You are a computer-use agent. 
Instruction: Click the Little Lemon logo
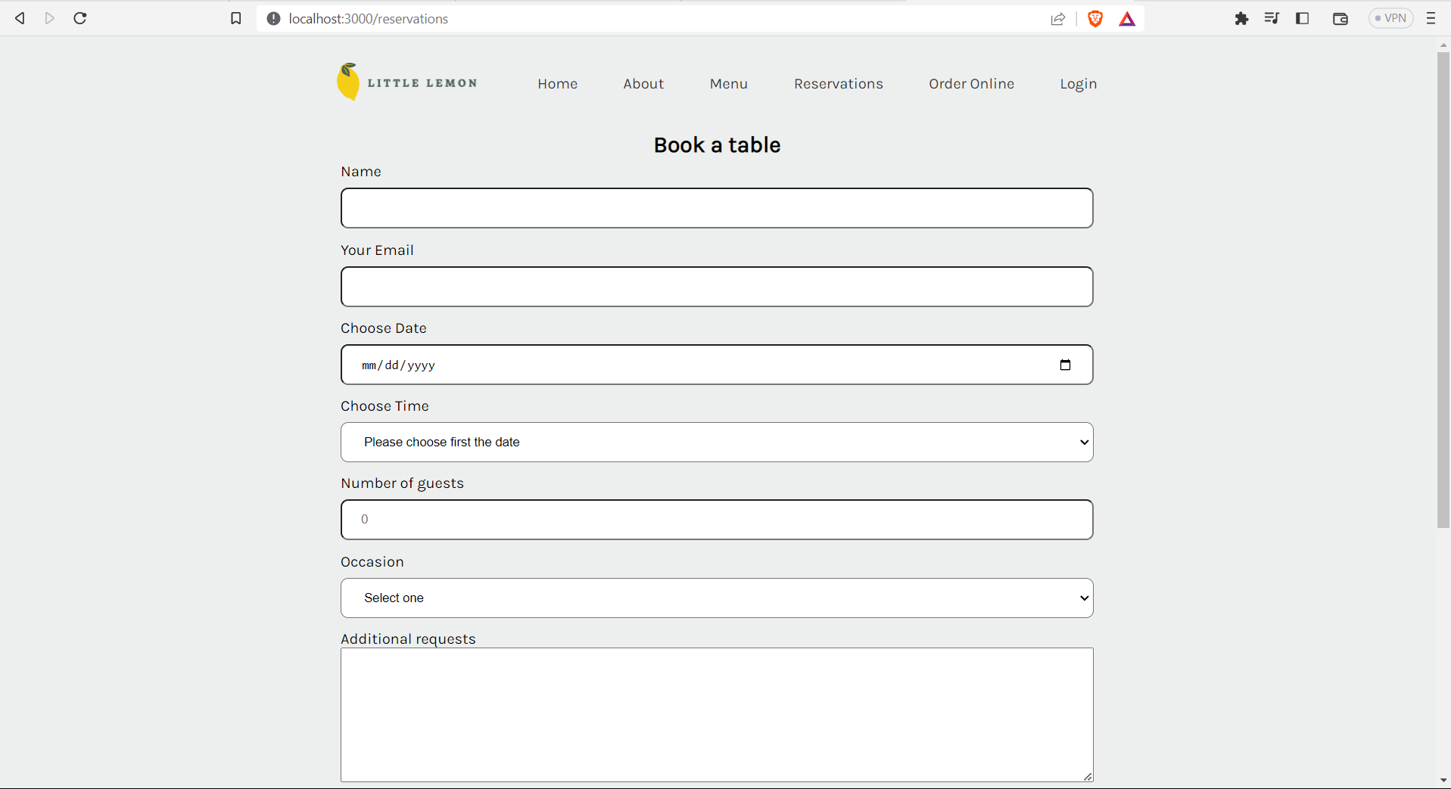(407, 82)
